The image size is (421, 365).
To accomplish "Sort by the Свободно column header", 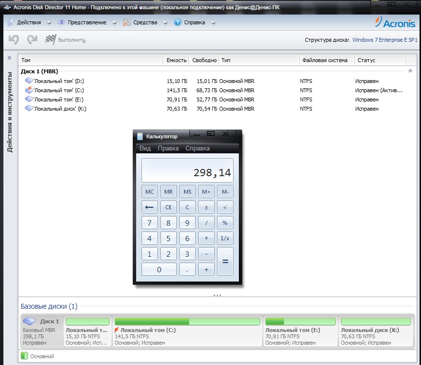I will [204, 60].
